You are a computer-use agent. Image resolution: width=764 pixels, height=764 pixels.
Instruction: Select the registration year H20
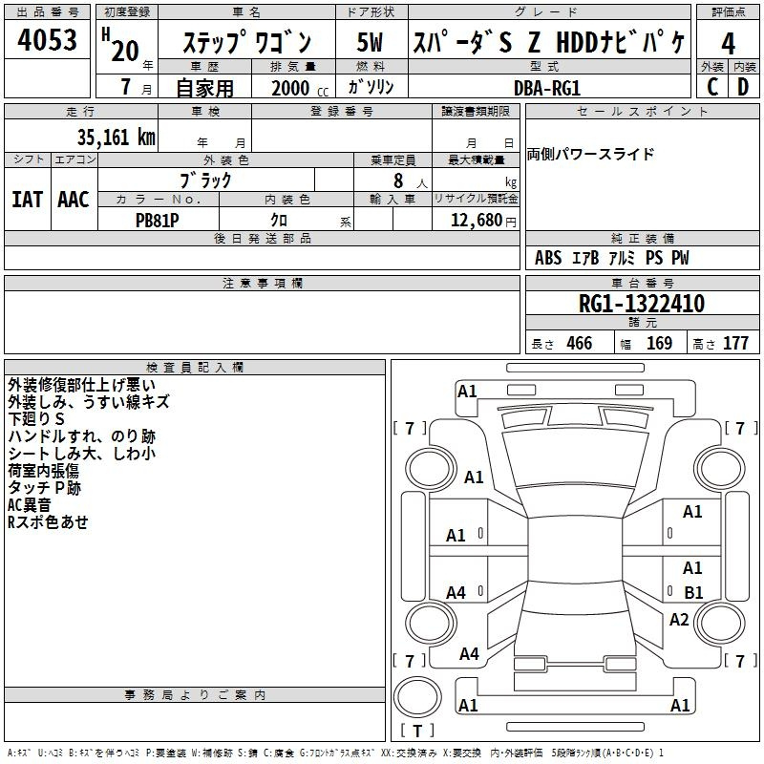[x=121, y=45]
